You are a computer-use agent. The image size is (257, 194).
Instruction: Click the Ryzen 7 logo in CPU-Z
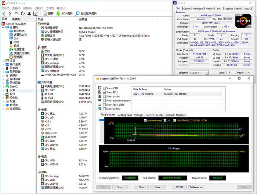tap(243, 21)
